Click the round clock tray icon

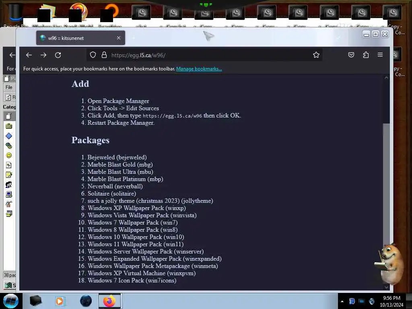pos(371,301)
